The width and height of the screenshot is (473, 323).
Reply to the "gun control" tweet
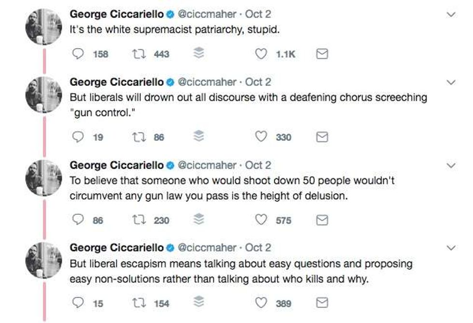point(78,137)
